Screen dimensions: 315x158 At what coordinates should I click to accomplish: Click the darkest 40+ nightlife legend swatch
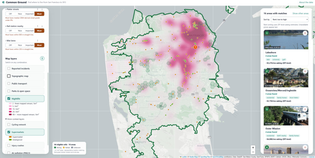click(10, 114)
